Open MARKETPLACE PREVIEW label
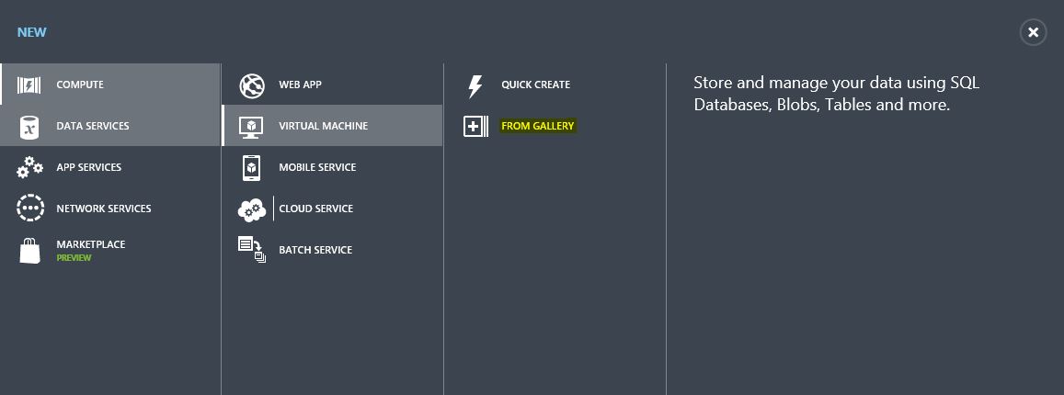 (x=91, y=250)
